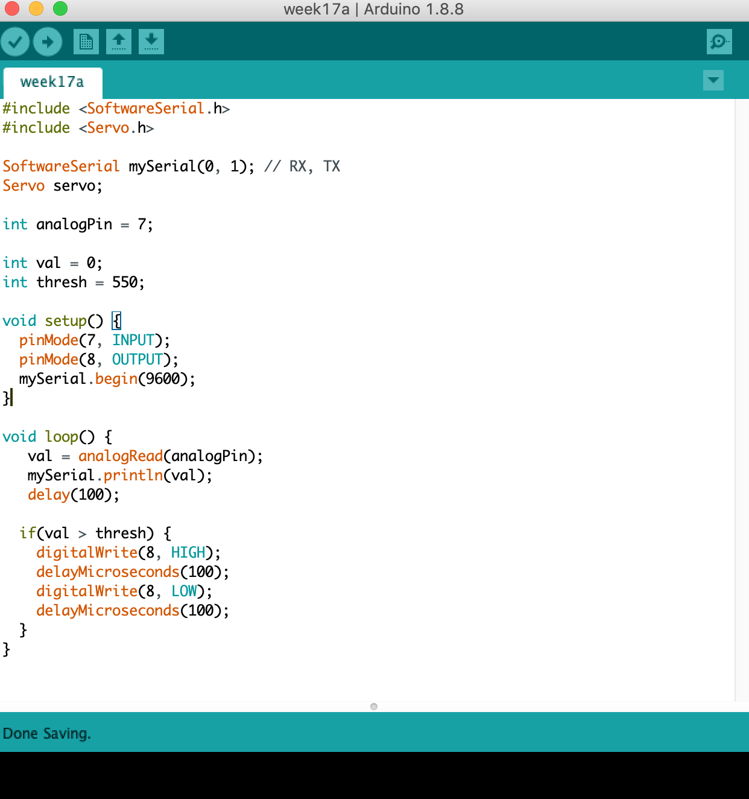Viewport: 749px width, 799px height.
Task: Click on '#include <SoftwareSerial.h>' line
Action: click(116, 109)
